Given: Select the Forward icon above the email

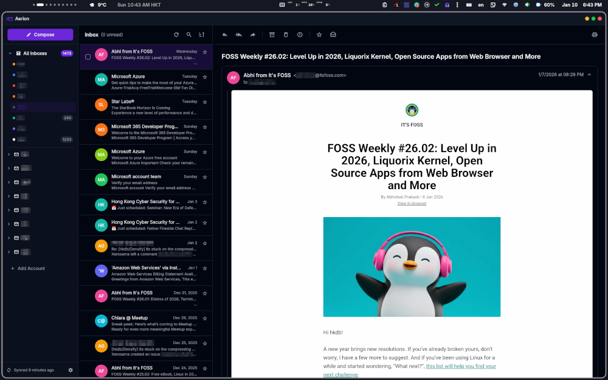Looking at the screenshot, I should coord(252,35).
